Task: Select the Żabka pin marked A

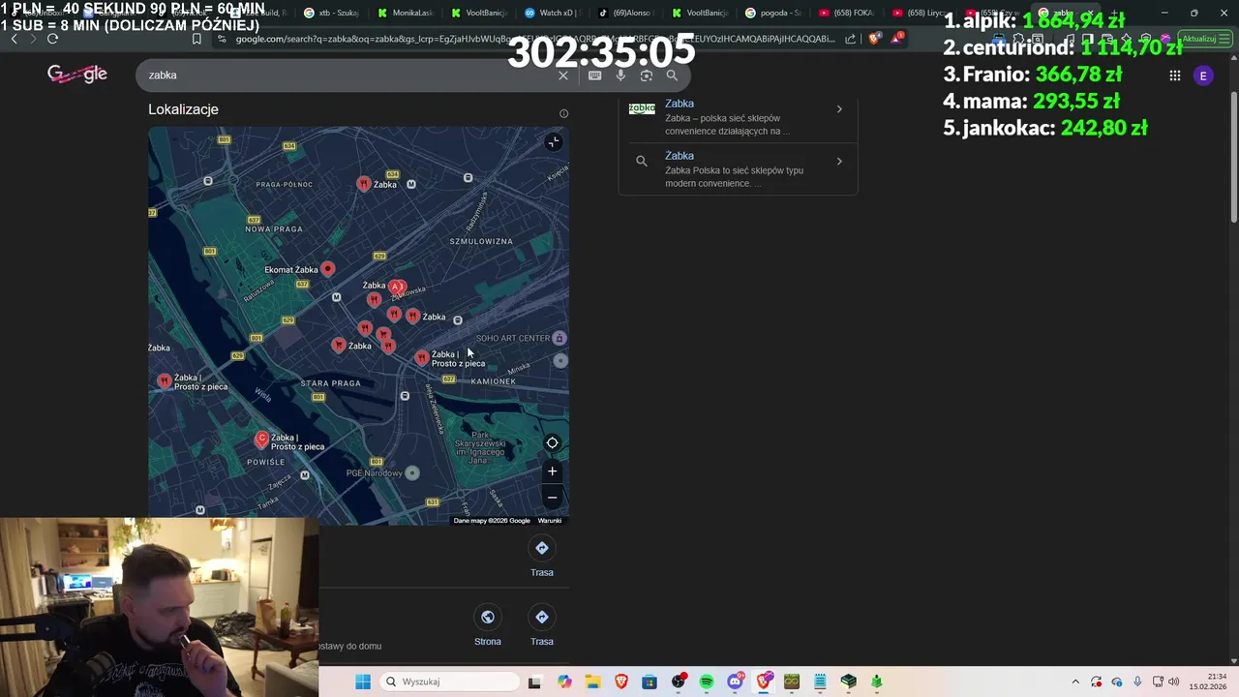Action: pos(396,287)
